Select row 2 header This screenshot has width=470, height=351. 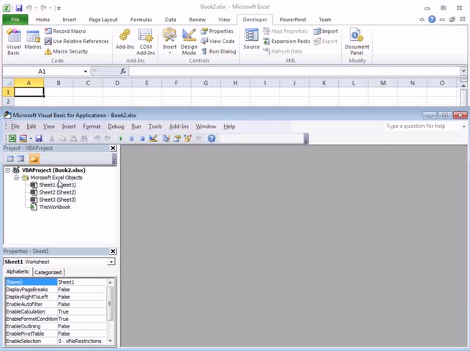pos(8,102)
